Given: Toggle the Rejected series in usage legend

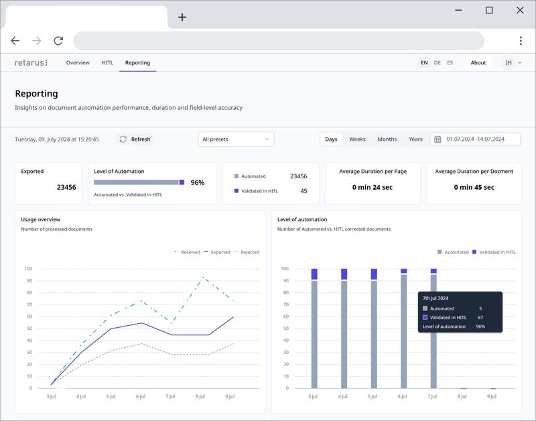Looking at the screenshot, I should coord(246,252).
